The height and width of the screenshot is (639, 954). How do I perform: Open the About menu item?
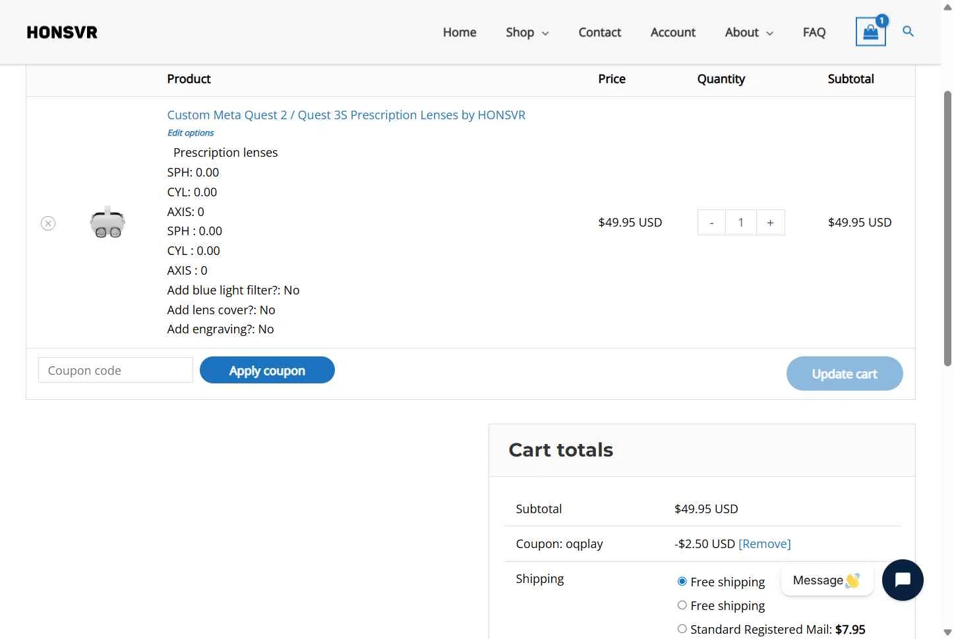(742, 32)
